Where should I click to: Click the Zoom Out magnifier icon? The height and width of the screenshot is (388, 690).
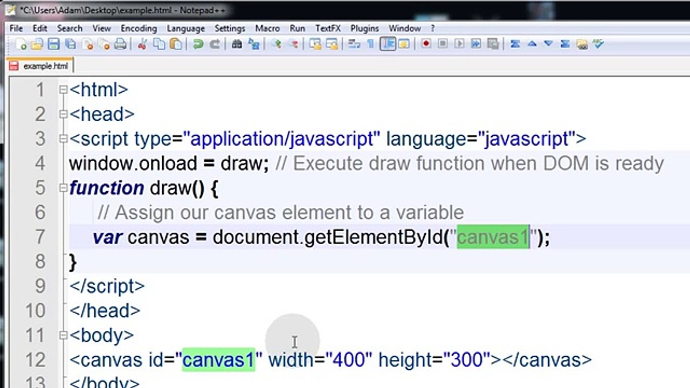coord(294,44)
